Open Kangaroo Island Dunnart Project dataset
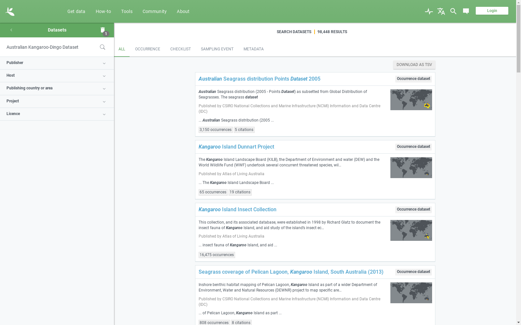Screen dimensions: 521x325 click(x=236, y=147)
